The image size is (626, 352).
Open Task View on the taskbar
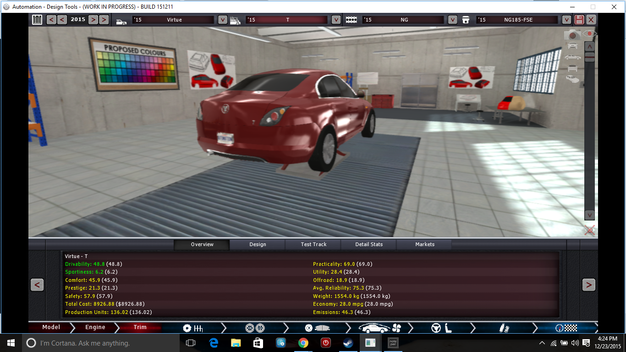(191, 343)
